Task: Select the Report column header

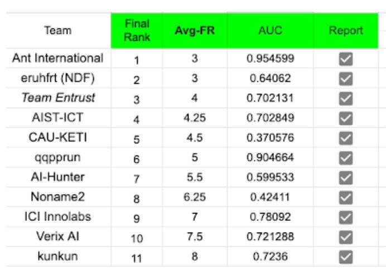Action: [x=346, y=30]
